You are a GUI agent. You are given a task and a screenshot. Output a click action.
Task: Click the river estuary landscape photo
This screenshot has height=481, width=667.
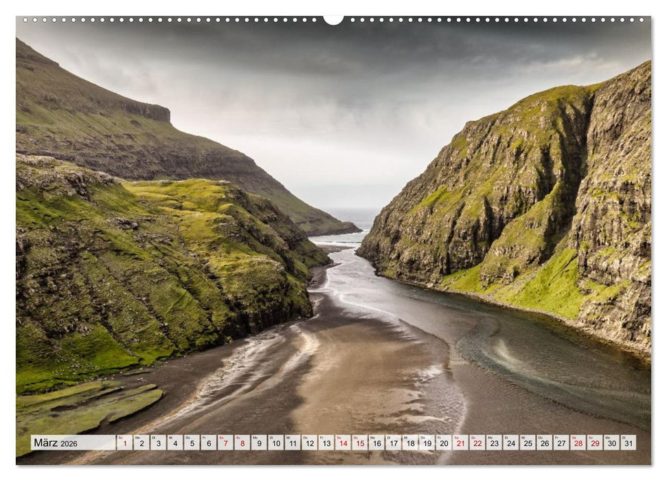[333, 227]
